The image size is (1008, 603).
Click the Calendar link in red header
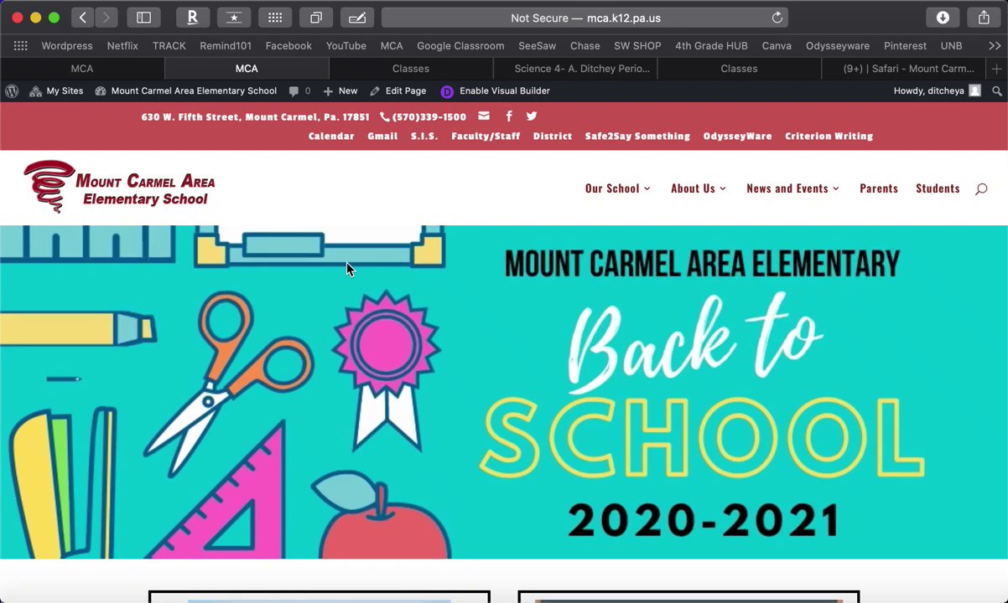click(331, 136)
